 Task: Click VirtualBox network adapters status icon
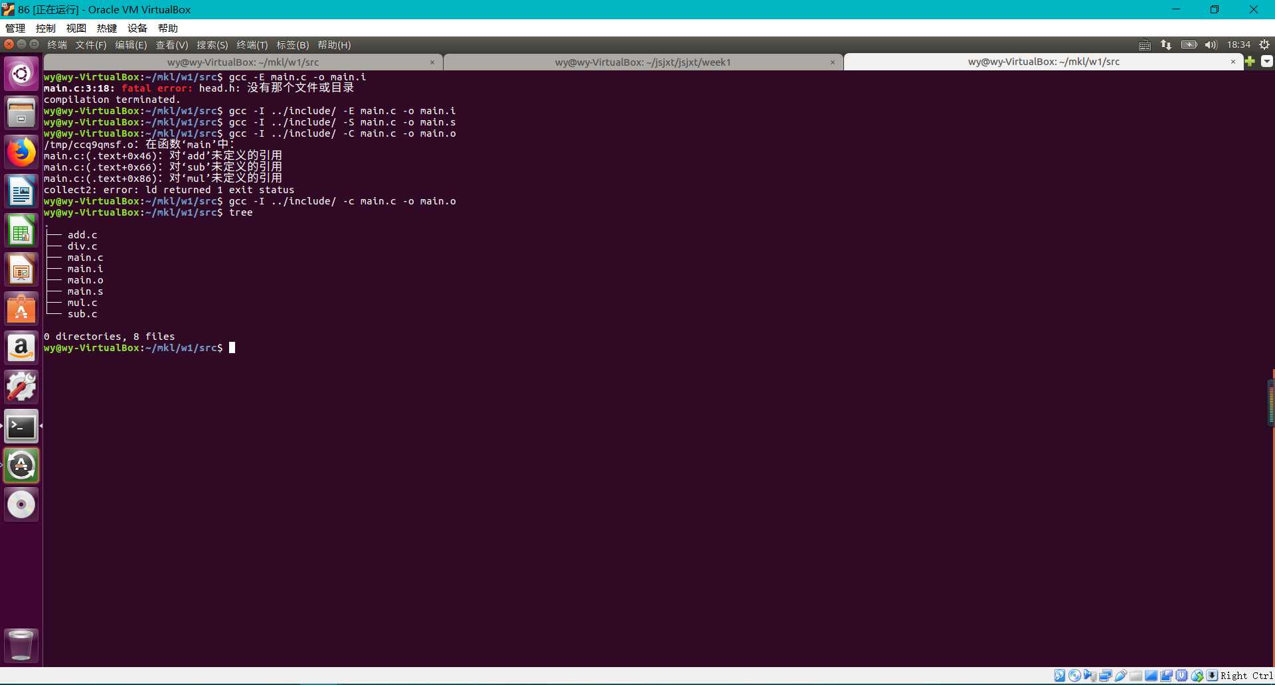(1105, 676)
